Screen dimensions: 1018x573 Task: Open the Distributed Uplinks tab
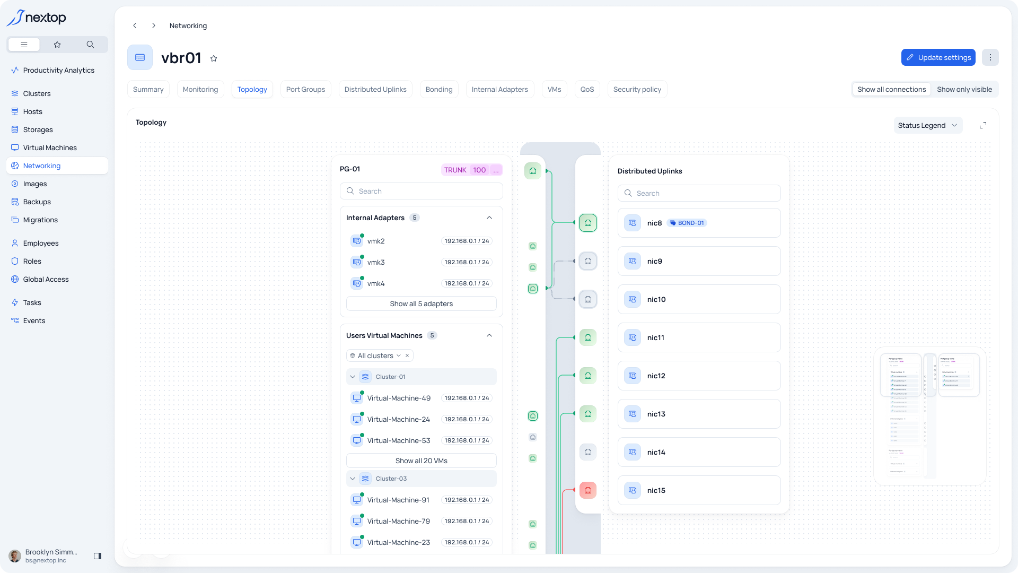[375, 89]
